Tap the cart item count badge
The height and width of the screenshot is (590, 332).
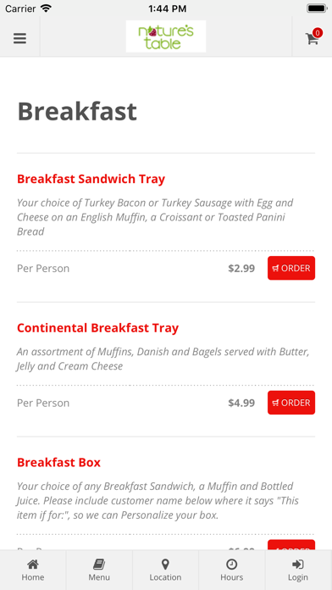318,33
